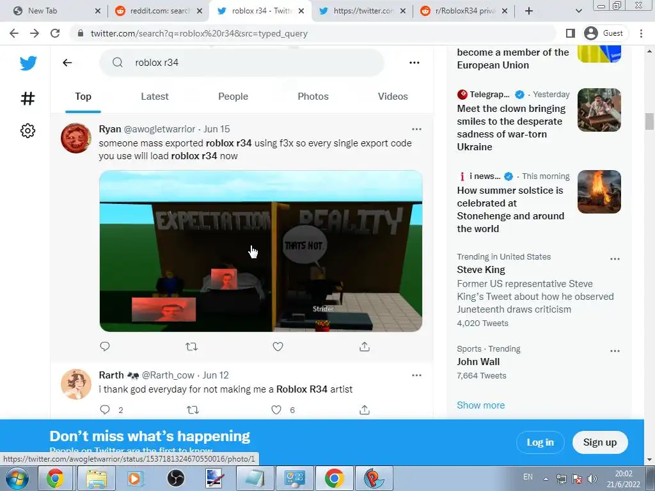Open Chrome three-dot menu
The image size is (655, 491).
641,33
